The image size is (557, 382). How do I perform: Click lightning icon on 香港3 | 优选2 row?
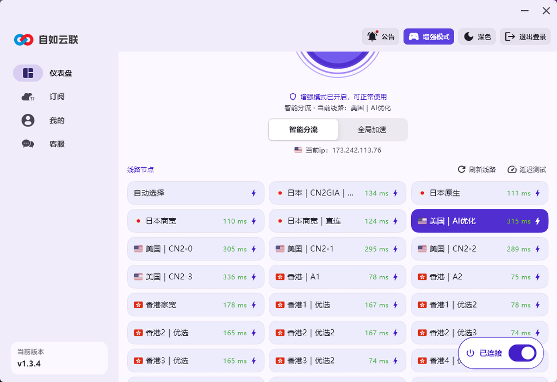pos(395,361)
